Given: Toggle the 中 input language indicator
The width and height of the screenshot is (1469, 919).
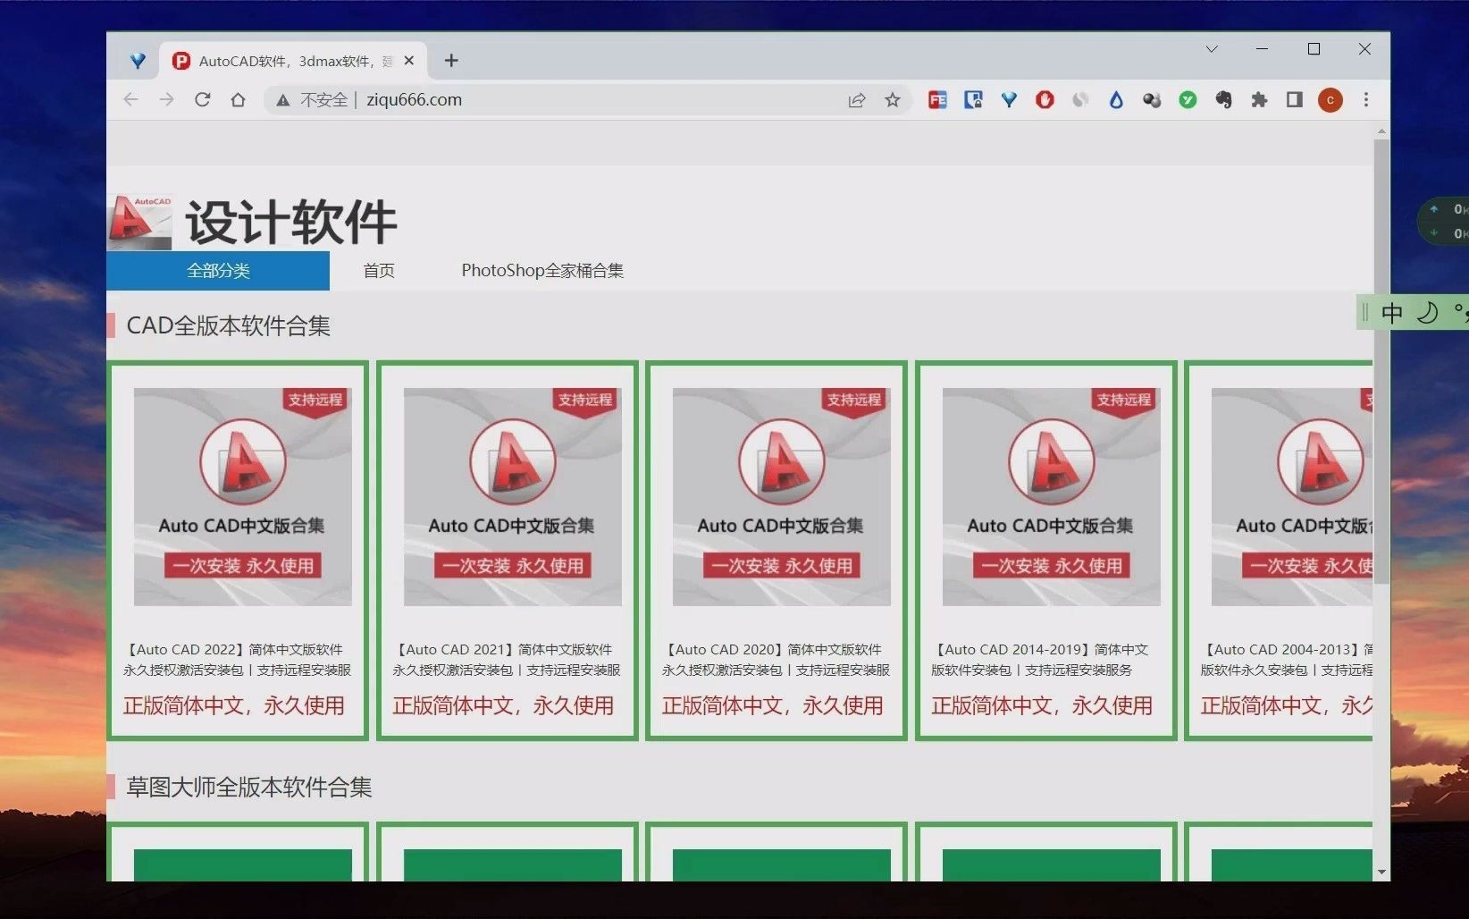Looking at the screenshot, I should point(1391,313).
